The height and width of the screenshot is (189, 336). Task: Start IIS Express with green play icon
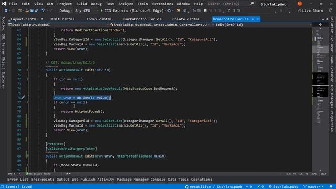(102, 10)
